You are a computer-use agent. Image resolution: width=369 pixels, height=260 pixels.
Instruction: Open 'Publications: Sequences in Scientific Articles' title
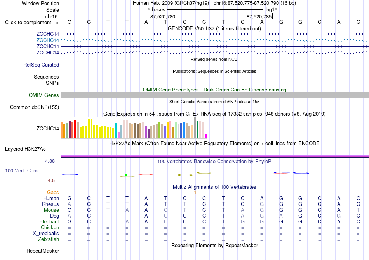tap(214, 71)
